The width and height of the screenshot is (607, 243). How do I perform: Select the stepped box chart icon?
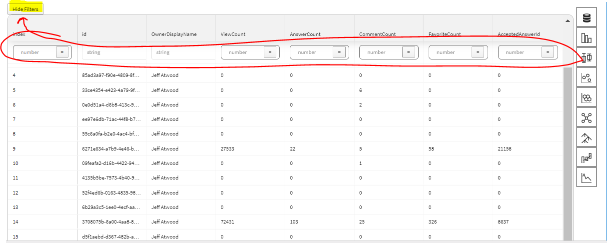click(587, 157)
